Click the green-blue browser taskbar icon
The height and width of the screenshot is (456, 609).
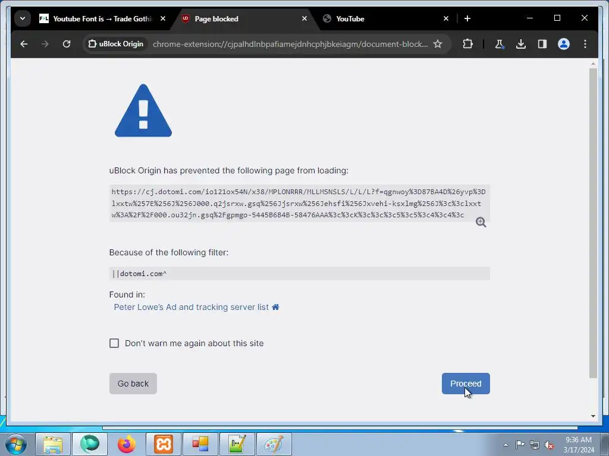[90, 444]
